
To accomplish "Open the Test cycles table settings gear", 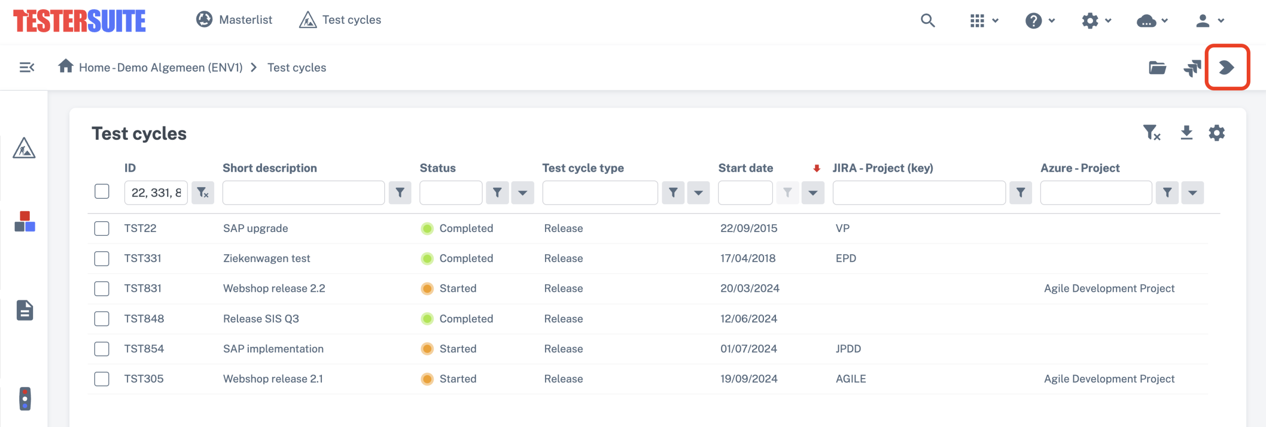I will click(x=1217, y=133).
